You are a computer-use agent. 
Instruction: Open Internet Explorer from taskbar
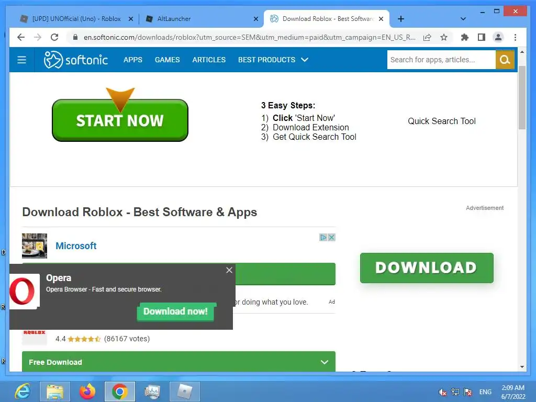pyautogui.click(x=23, y=392)
